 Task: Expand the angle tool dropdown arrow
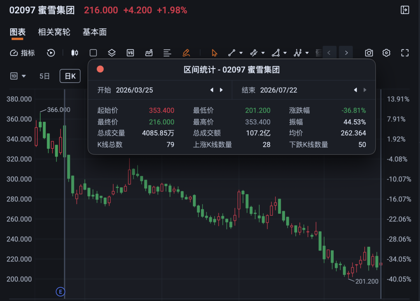click(285, 53)
